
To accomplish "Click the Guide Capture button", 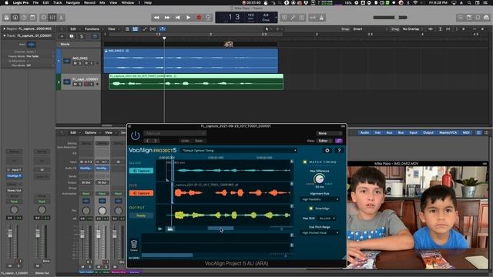I will (141, 171).
